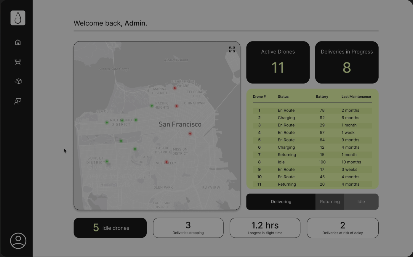Open the support chat sidebar icon
The image size is (413, 257).
[x=18, y=101]
